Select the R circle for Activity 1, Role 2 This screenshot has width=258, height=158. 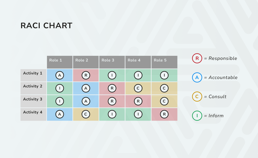point(86,75)
